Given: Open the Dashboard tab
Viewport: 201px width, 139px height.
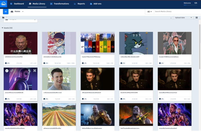Looking at the screenshot, I should 17,4.
